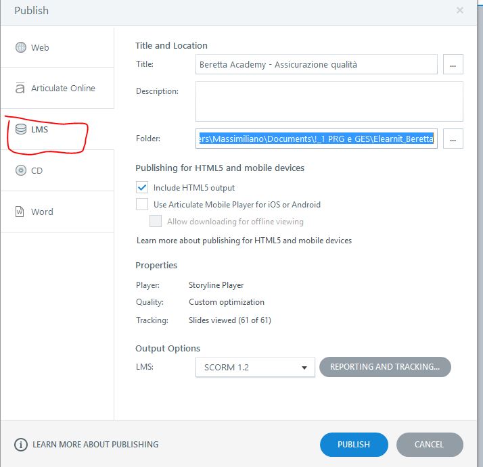Open the LMS SCORM 1.2 dropdown

pyautogui.click(x=255, y=367)
